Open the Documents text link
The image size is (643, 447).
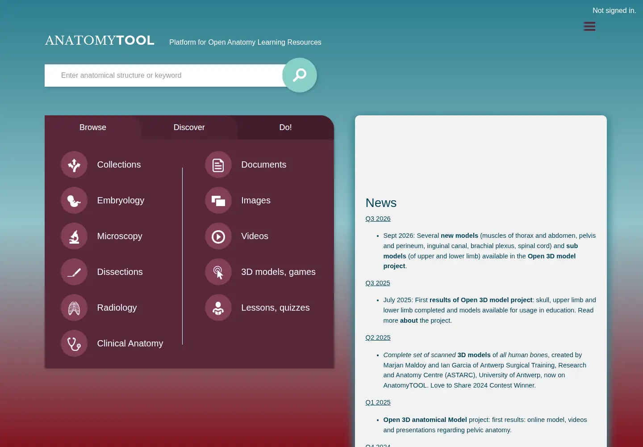tap(264, 164)
